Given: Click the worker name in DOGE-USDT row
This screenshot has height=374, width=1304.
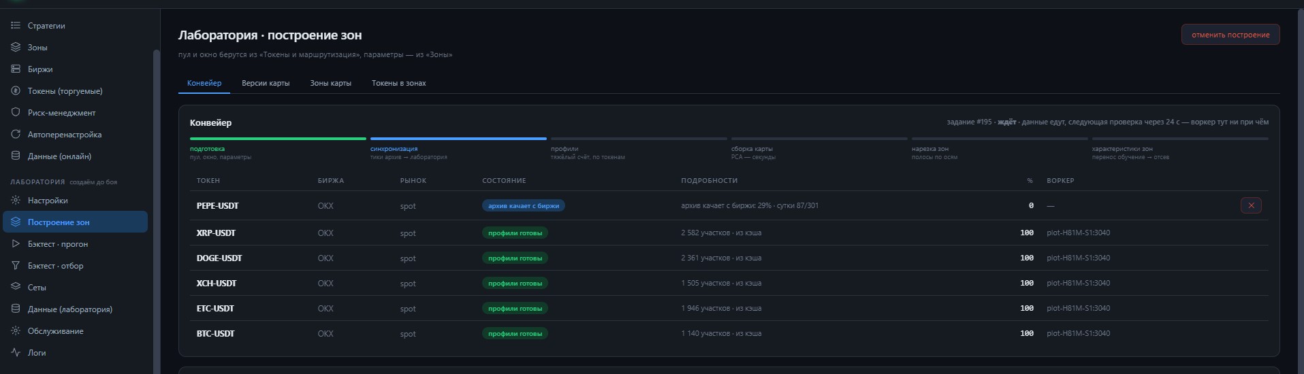Looking at the screenshot, I should [x=1078, y=258].
